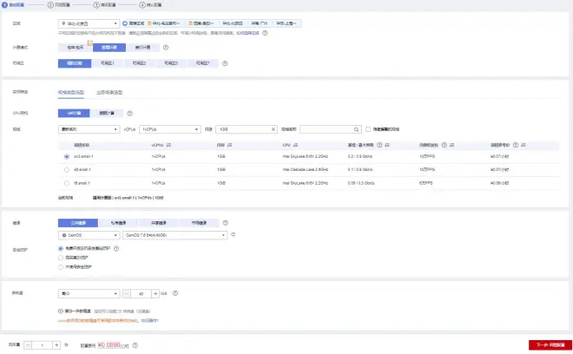Switch to the second flavor selection tab
The height and width of the screenshot is (354, 573).
click(109, 93)
